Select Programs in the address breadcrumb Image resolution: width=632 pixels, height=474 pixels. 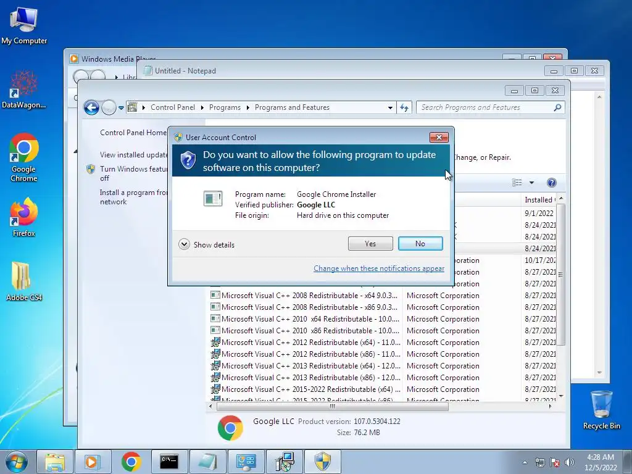tap(225, 107)
